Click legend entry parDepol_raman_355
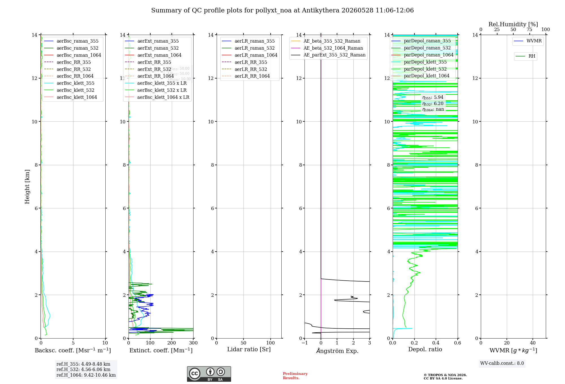 tap(421, 41)
